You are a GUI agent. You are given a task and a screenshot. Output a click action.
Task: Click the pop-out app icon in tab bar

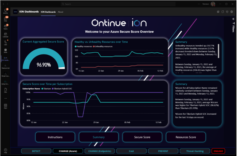coord(218,12)
